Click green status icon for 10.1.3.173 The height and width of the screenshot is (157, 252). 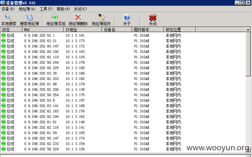pos(3,41)
